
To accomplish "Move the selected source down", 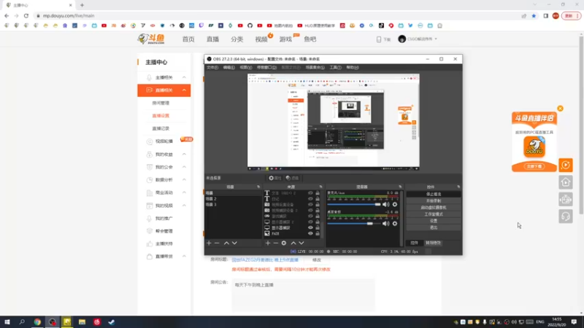I will click(301, 243).
